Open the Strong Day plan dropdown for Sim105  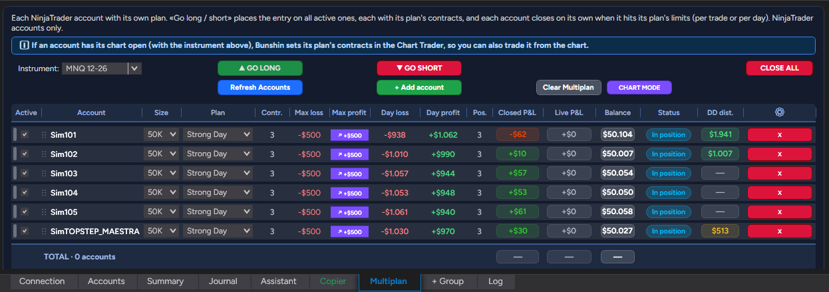point(218,212)
